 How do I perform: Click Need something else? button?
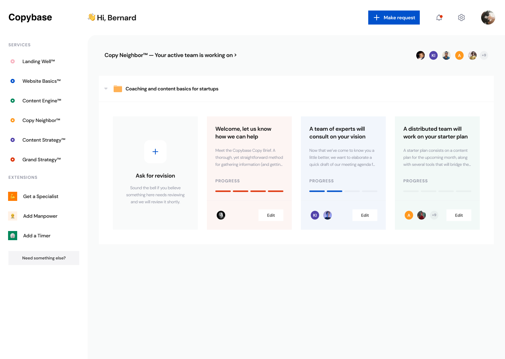tap(44, 258)
